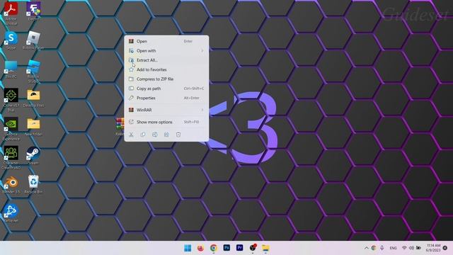Select the GeForce Experience desktop shortcut
This screenshot has height=255, width=453.
[11, 129]
